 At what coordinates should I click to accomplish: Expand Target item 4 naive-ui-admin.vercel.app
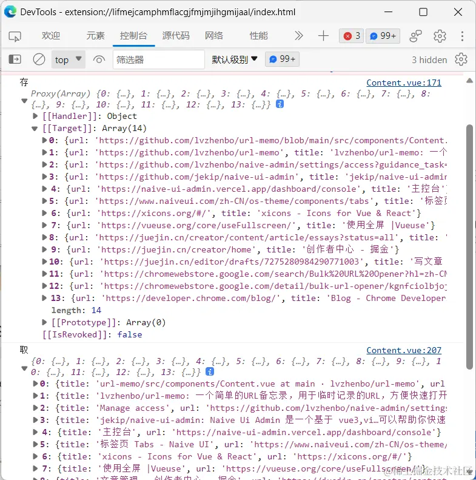(x=45, y=189)
